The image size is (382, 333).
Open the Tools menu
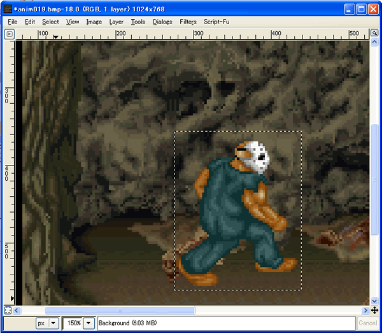[x=138, y=22]
